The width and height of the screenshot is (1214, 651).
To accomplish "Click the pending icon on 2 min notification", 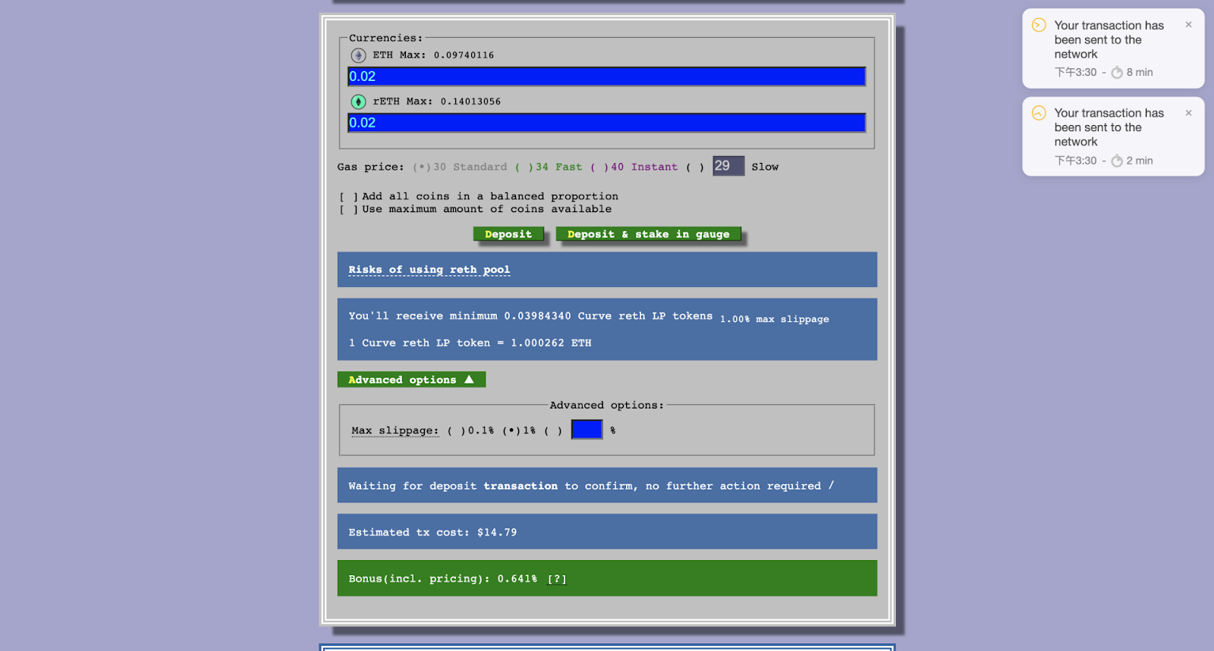I will click(1039, 113).
